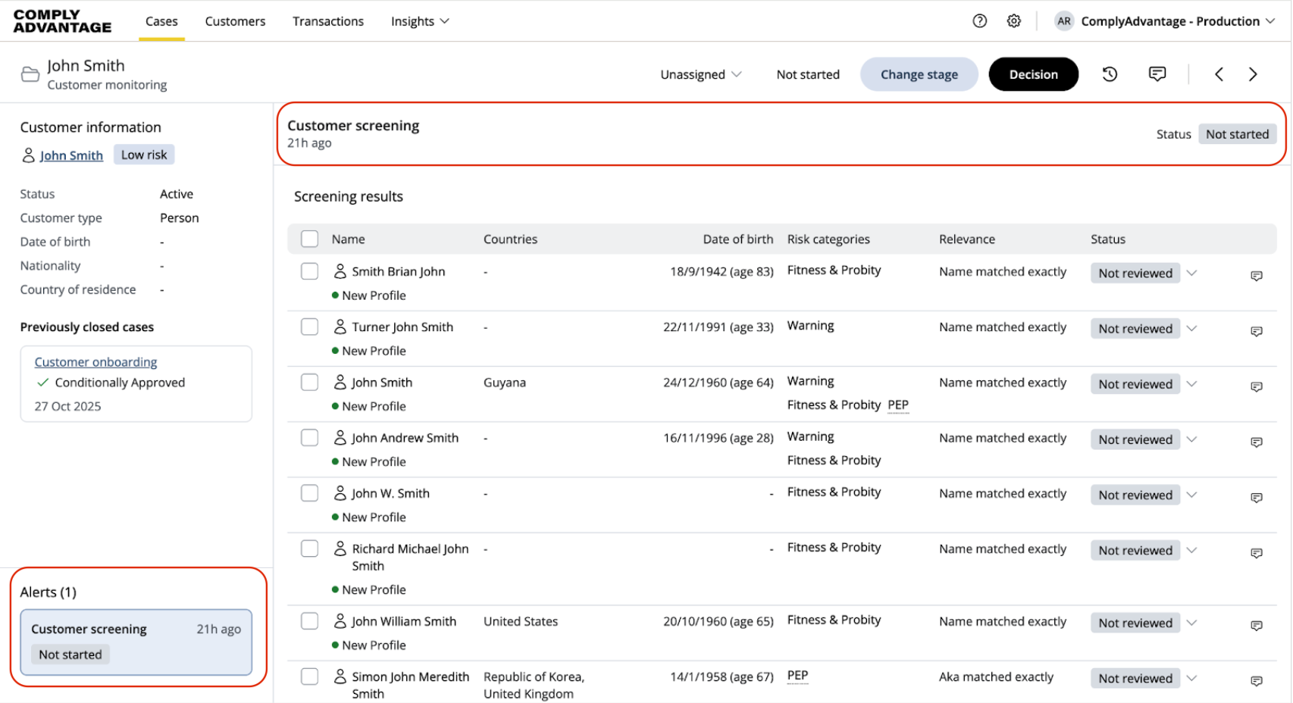Switch to the Customers tab

coord(235,21)
